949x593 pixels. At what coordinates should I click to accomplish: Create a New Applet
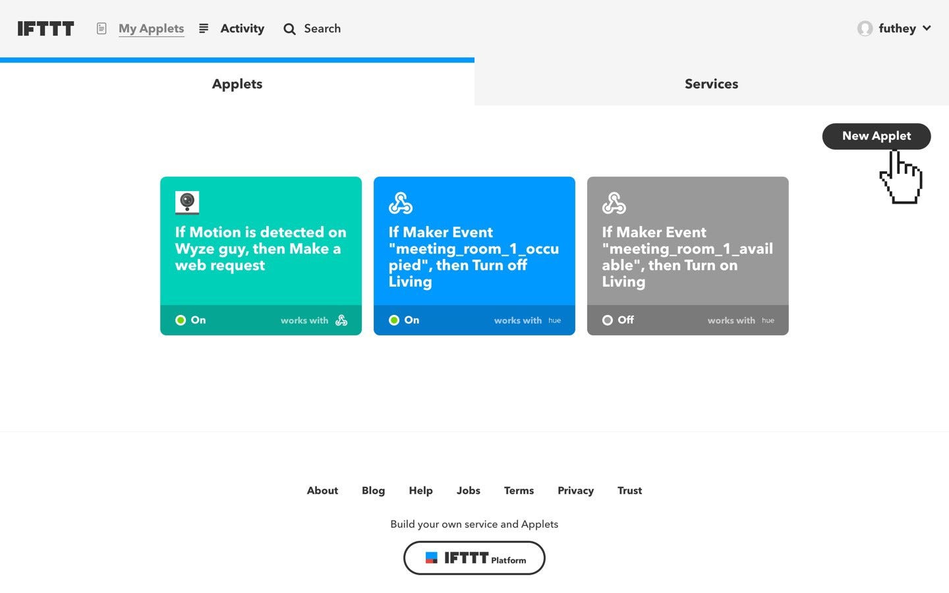(877, 136)
